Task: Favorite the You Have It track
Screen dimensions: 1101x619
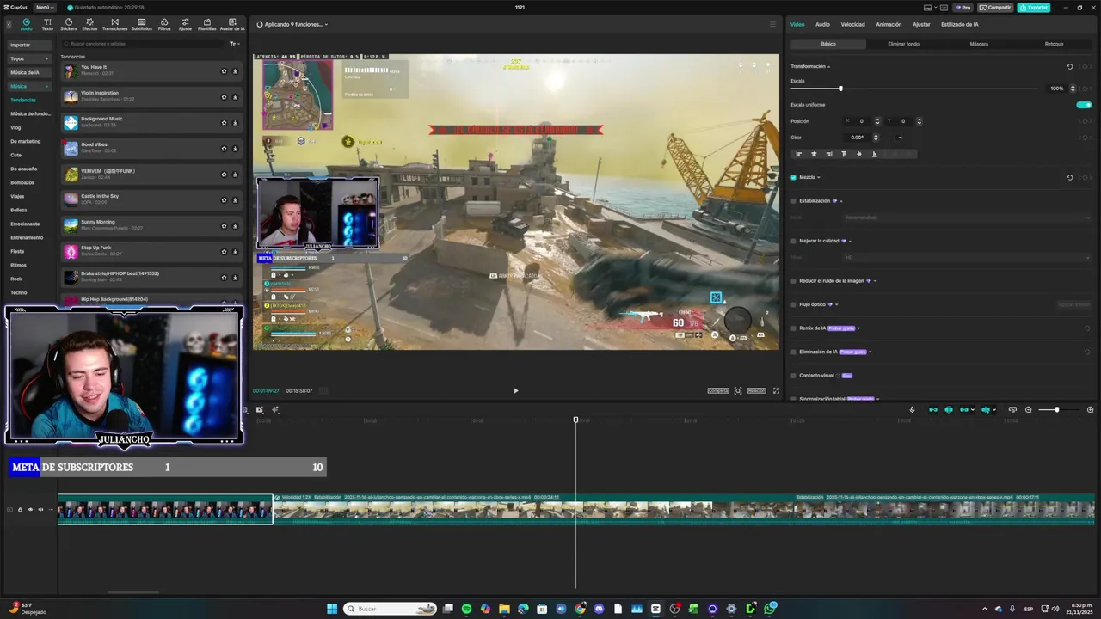Action: [x=224, y=71]
